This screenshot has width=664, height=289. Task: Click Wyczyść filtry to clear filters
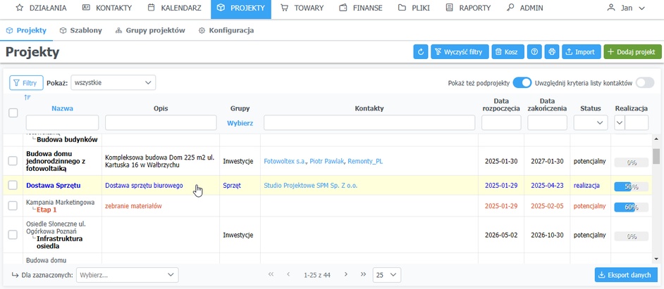click(459, 52)
